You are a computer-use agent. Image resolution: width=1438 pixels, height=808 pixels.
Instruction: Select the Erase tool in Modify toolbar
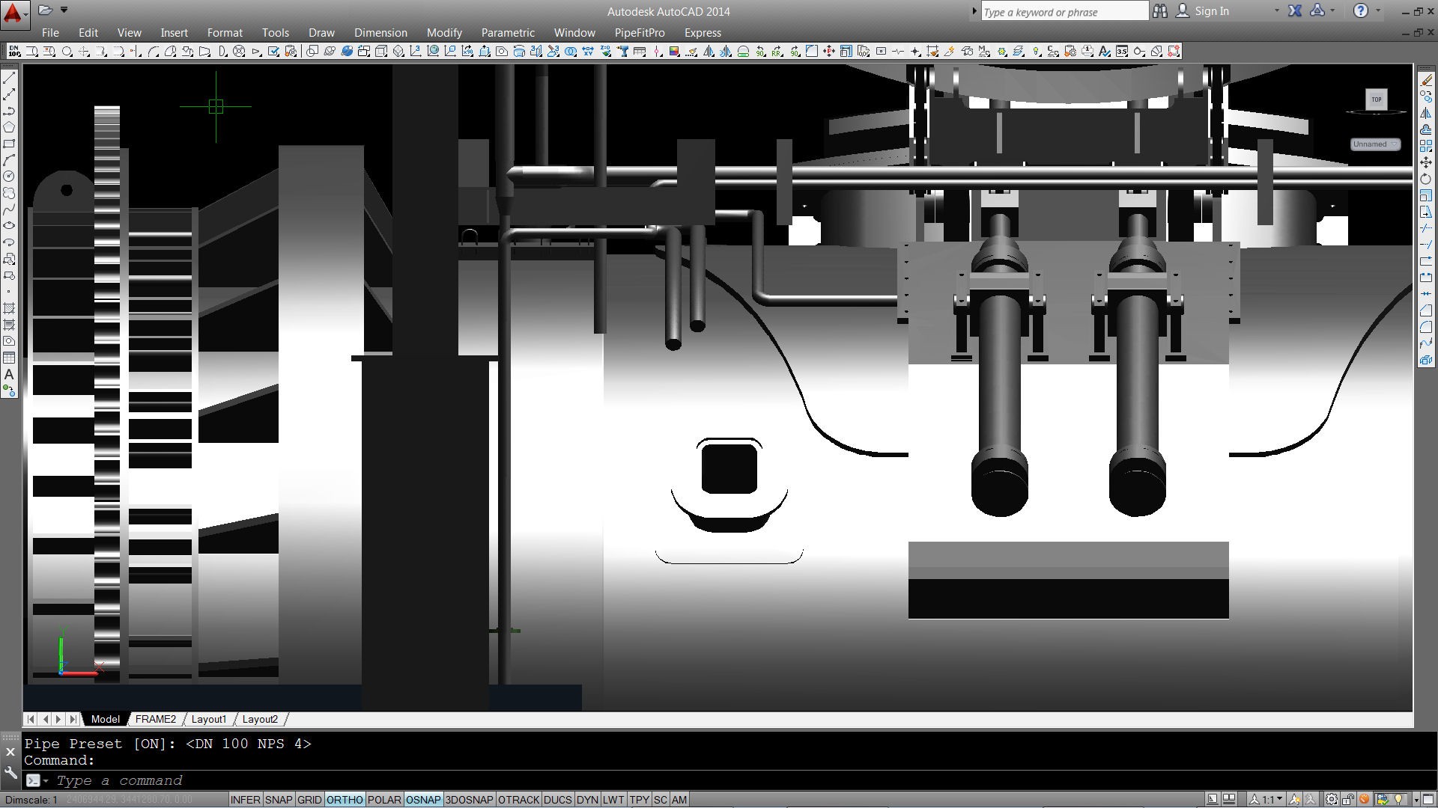pos(1426,80)
